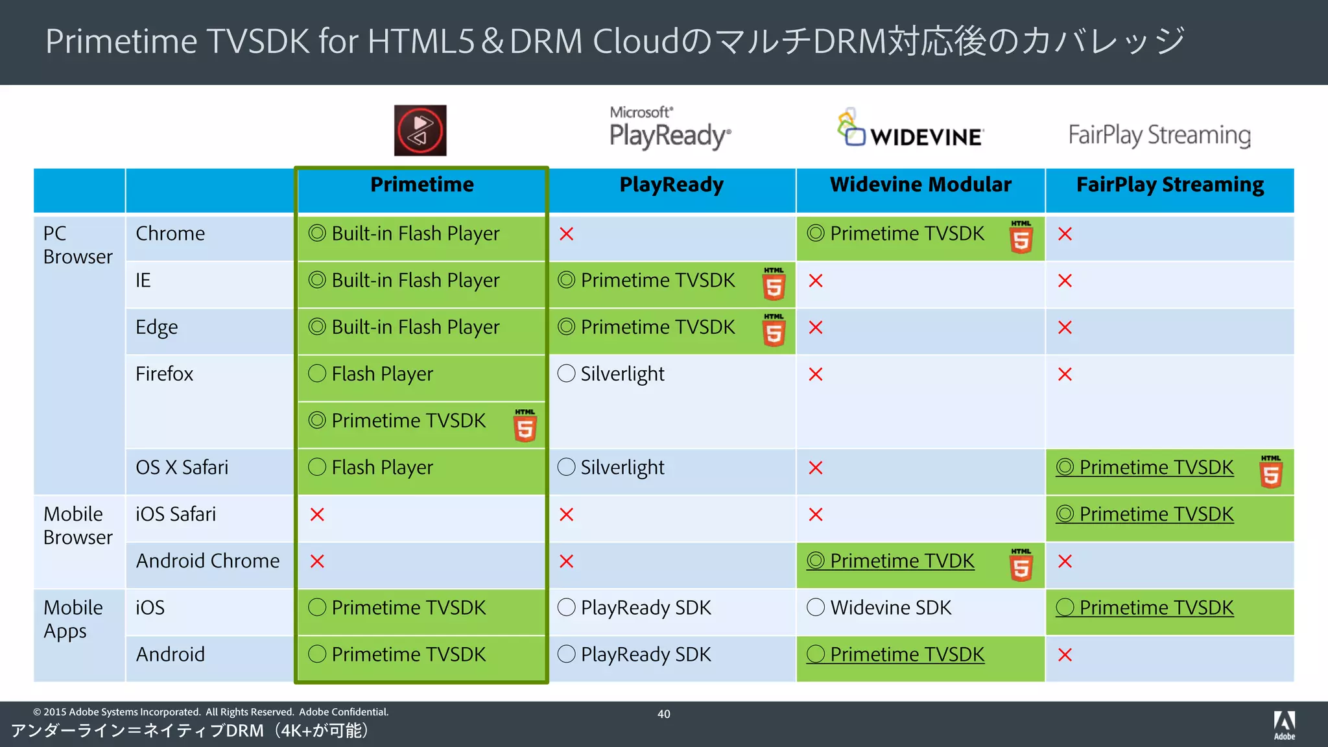Click the Edge row label
1328x747 pixels.
(x=156, y=327)
